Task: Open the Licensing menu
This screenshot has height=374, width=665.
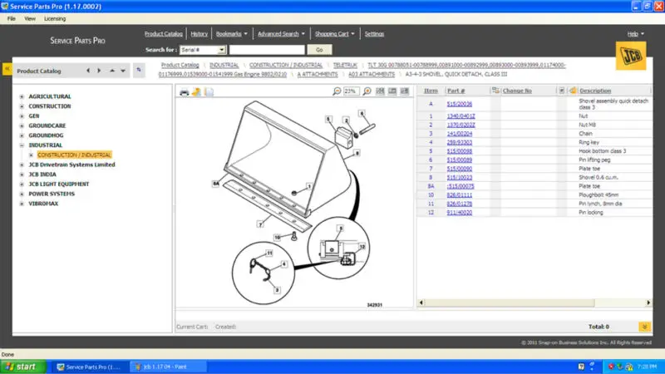Action: [x=55, y=18]
